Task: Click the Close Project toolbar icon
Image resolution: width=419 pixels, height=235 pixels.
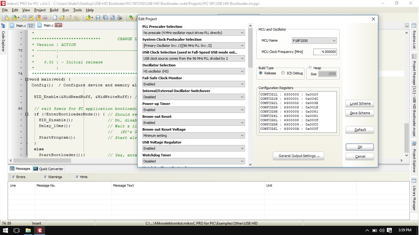Action: (38, 17)
